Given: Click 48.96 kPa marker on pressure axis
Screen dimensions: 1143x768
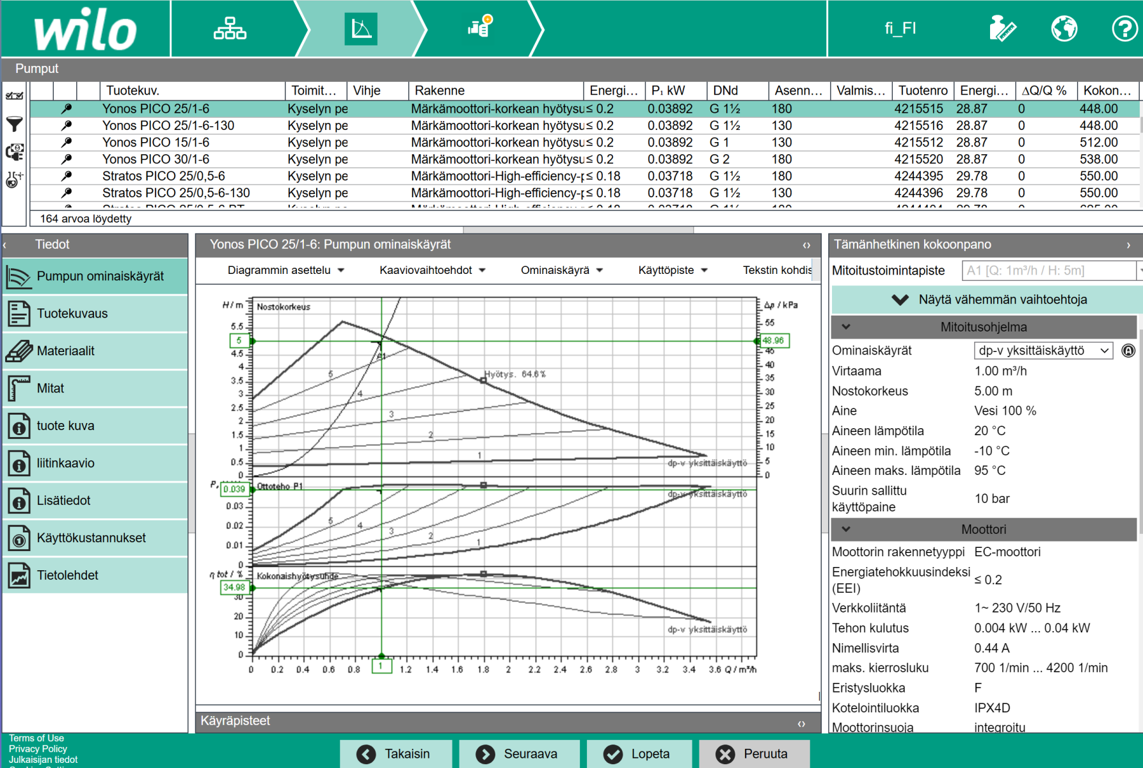Looking at the screenshot, I should (774, 340).
